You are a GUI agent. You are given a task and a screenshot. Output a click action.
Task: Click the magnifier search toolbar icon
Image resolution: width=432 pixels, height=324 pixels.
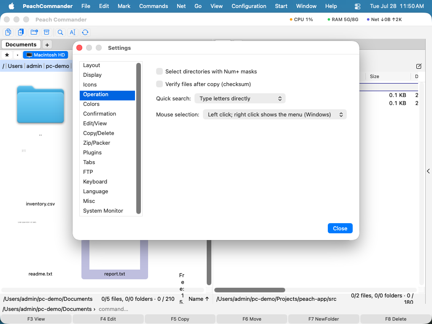[x=60, y=32]
